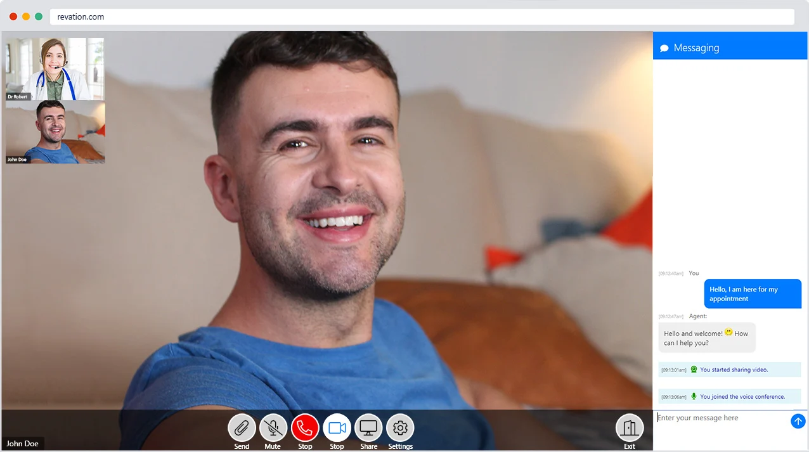Image resolution: width=809 pixels, height=452 pixels.
Task: Mute the microphone
Action: (x=273, y=429)
